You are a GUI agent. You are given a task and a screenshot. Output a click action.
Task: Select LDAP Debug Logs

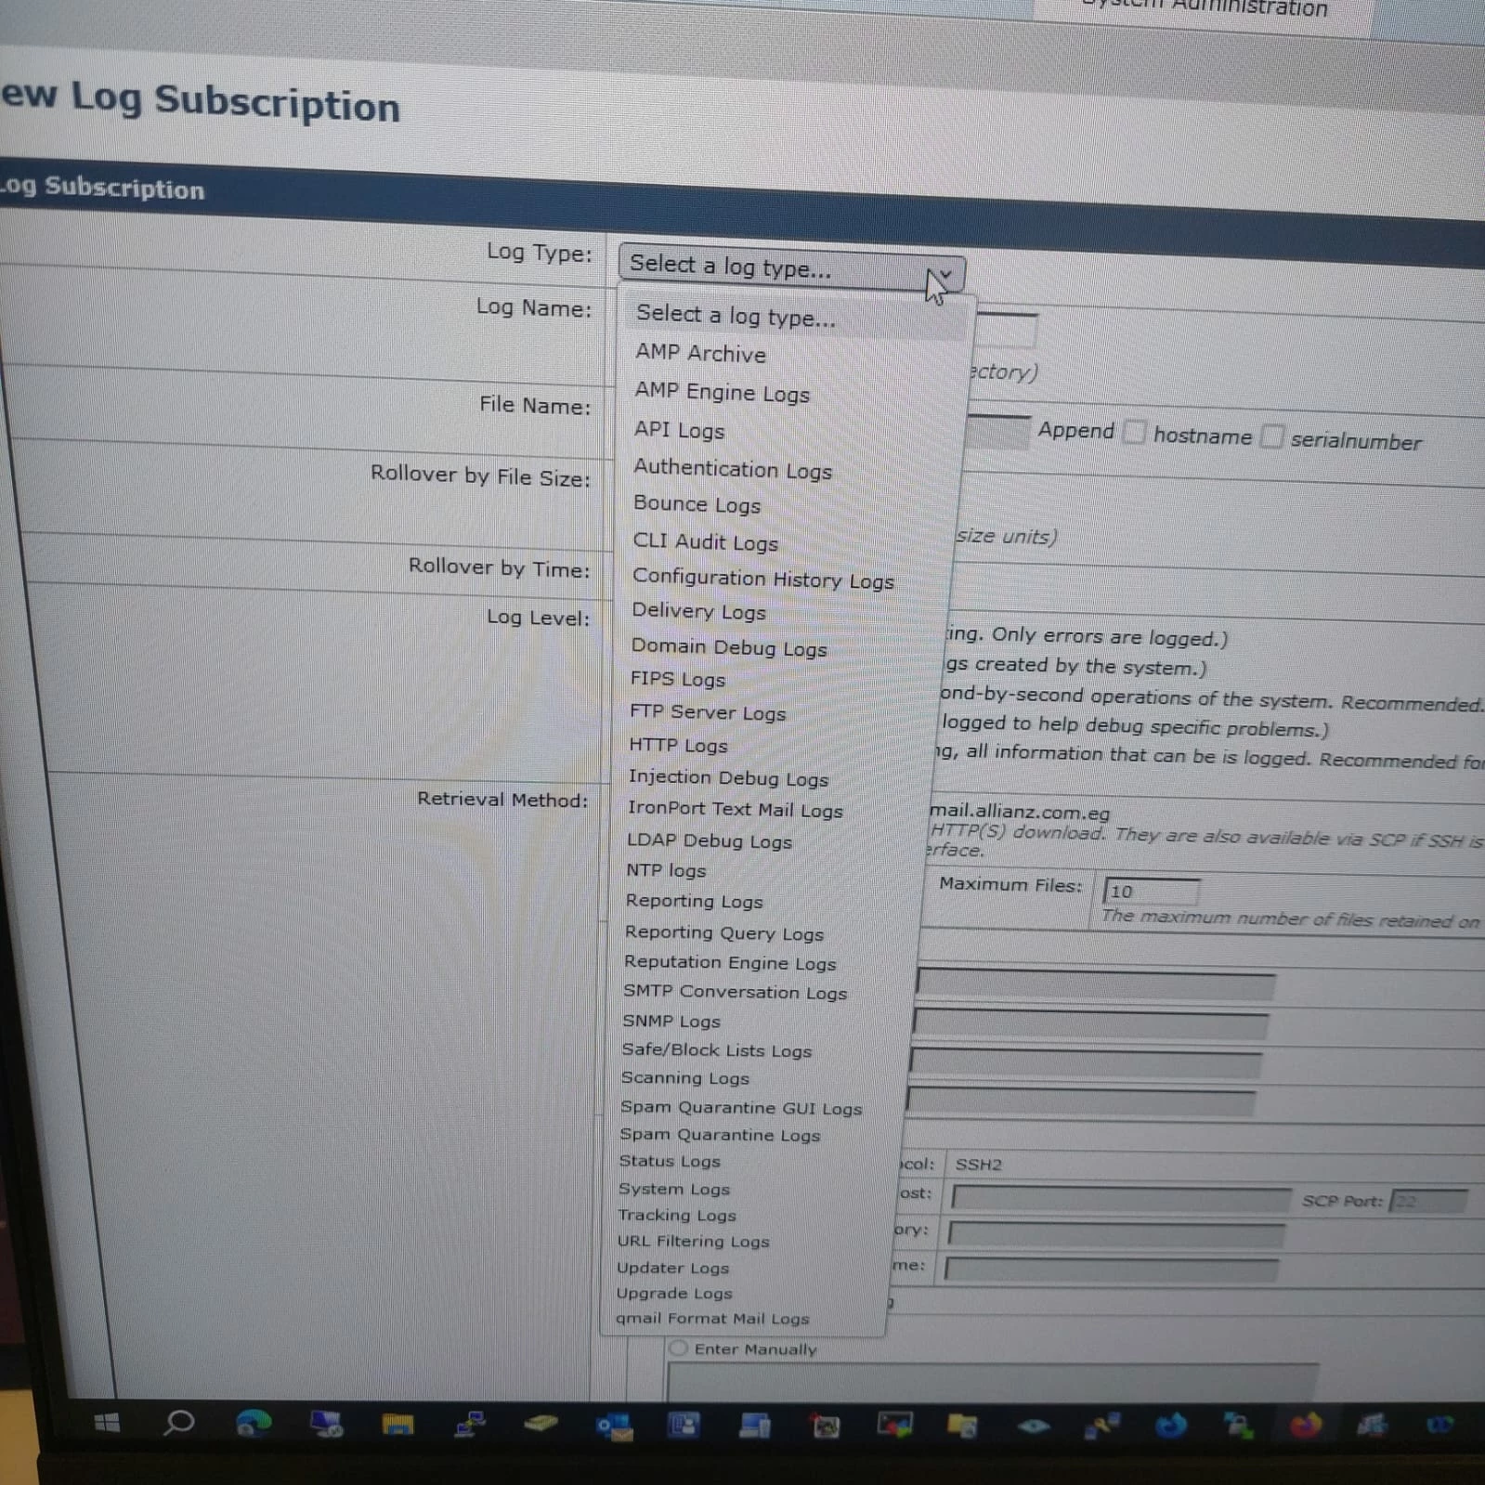[x=709, y=840]
